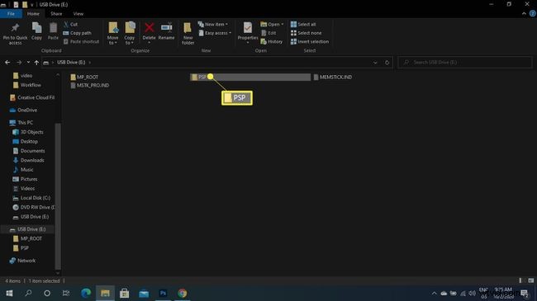537x301 pixels.
Task: Open the File tab
Action: pos(11,14)
